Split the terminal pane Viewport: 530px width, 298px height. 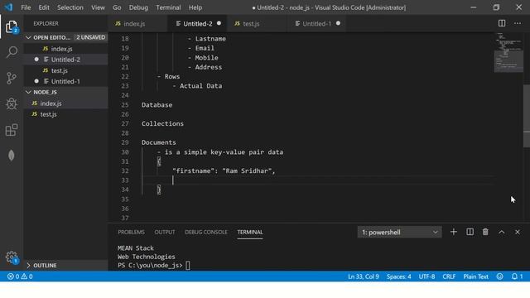point(470,232)
